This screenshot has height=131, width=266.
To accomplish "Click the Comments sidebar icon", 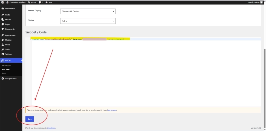I will click(x=3, y=29).
